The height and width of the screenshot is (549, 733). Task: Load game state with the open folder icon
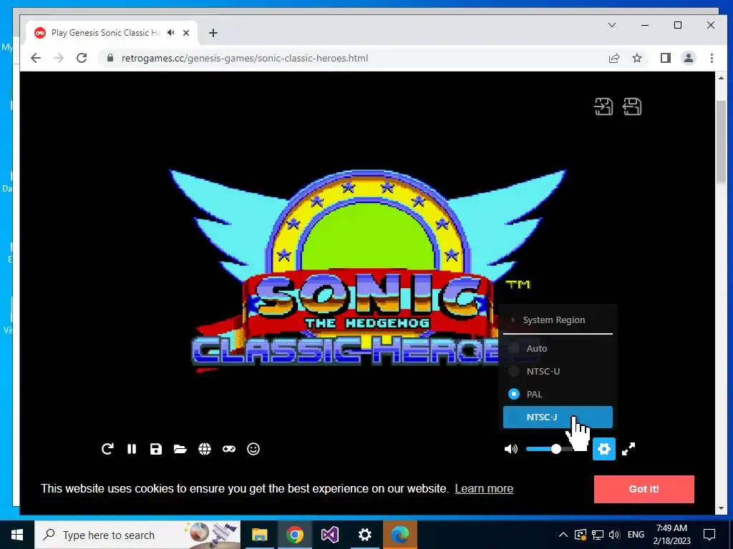click(x=180, y=449)
